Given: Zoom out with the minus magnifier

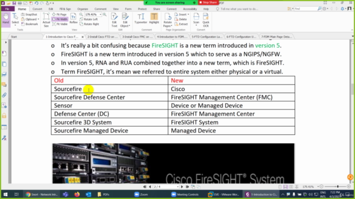Looking at the screenshot, I should click(x=82, y=14).
